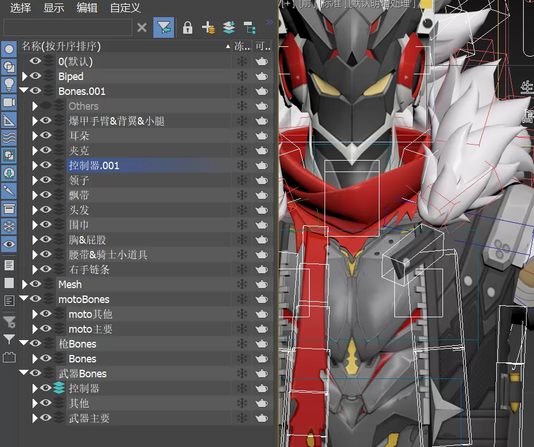Select the 围巾 layer row
Screen dimensions: 534x447
coord(149,225)
